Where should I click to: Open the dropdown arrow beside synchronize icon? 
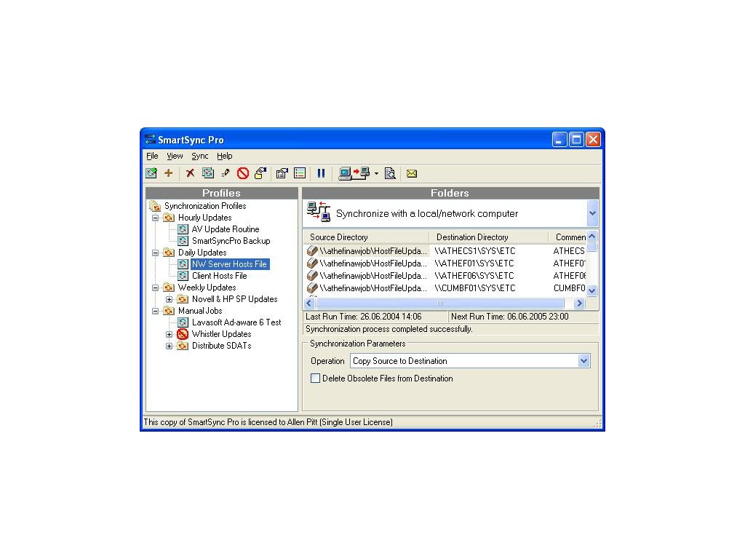[376, 173]
